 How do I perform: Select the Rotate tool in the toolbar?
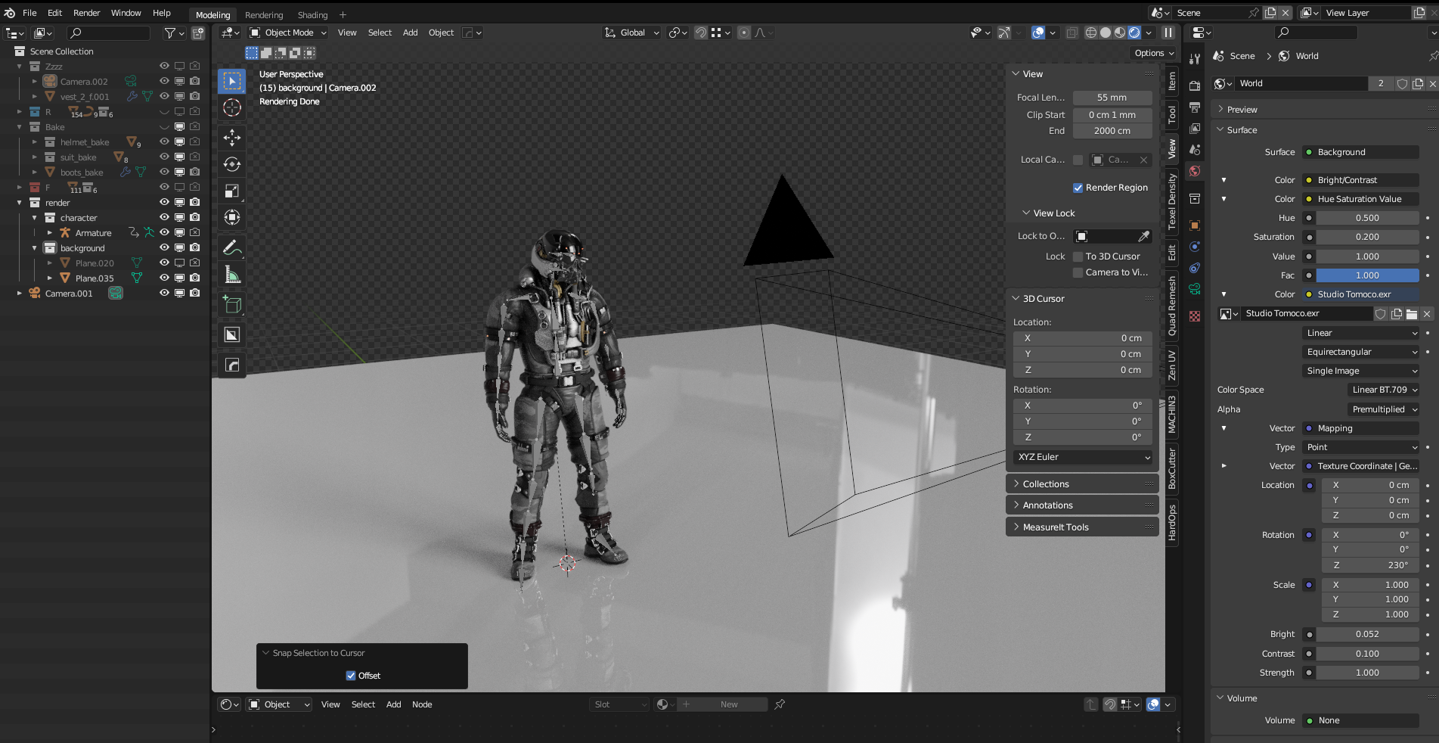tap(232, 164)
